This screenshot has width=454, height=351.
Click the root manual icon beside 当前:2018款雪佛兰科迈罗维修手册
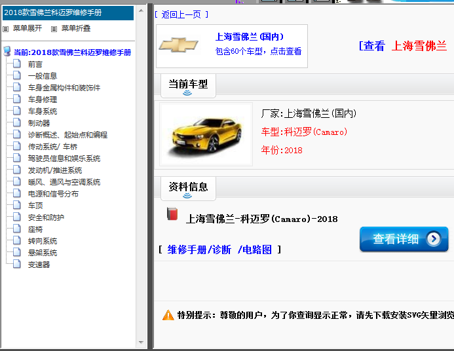click(x=7, y=52)
